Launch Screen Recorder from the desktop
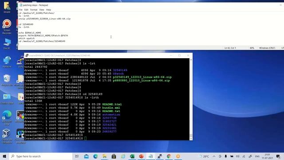284x160 pixels. [7, 27]
